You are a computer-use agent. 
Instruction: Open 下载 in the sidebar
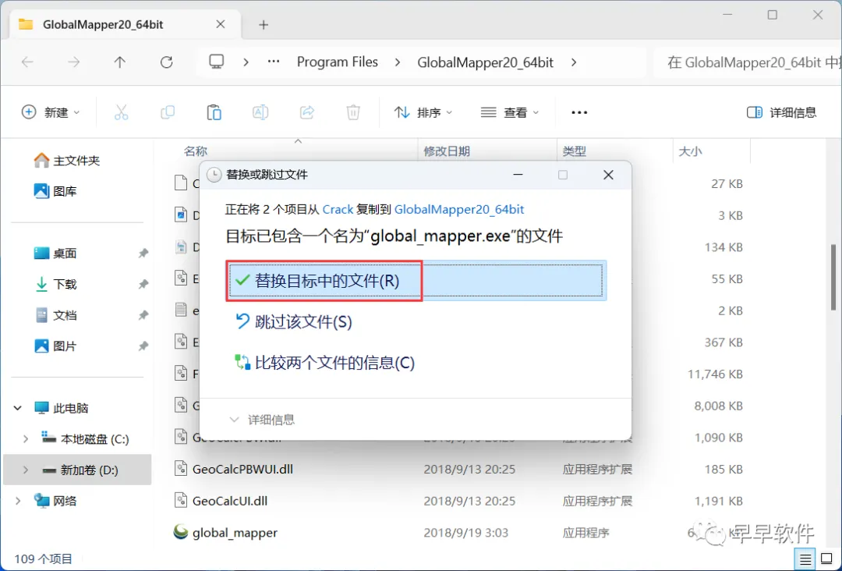point(55,284)
